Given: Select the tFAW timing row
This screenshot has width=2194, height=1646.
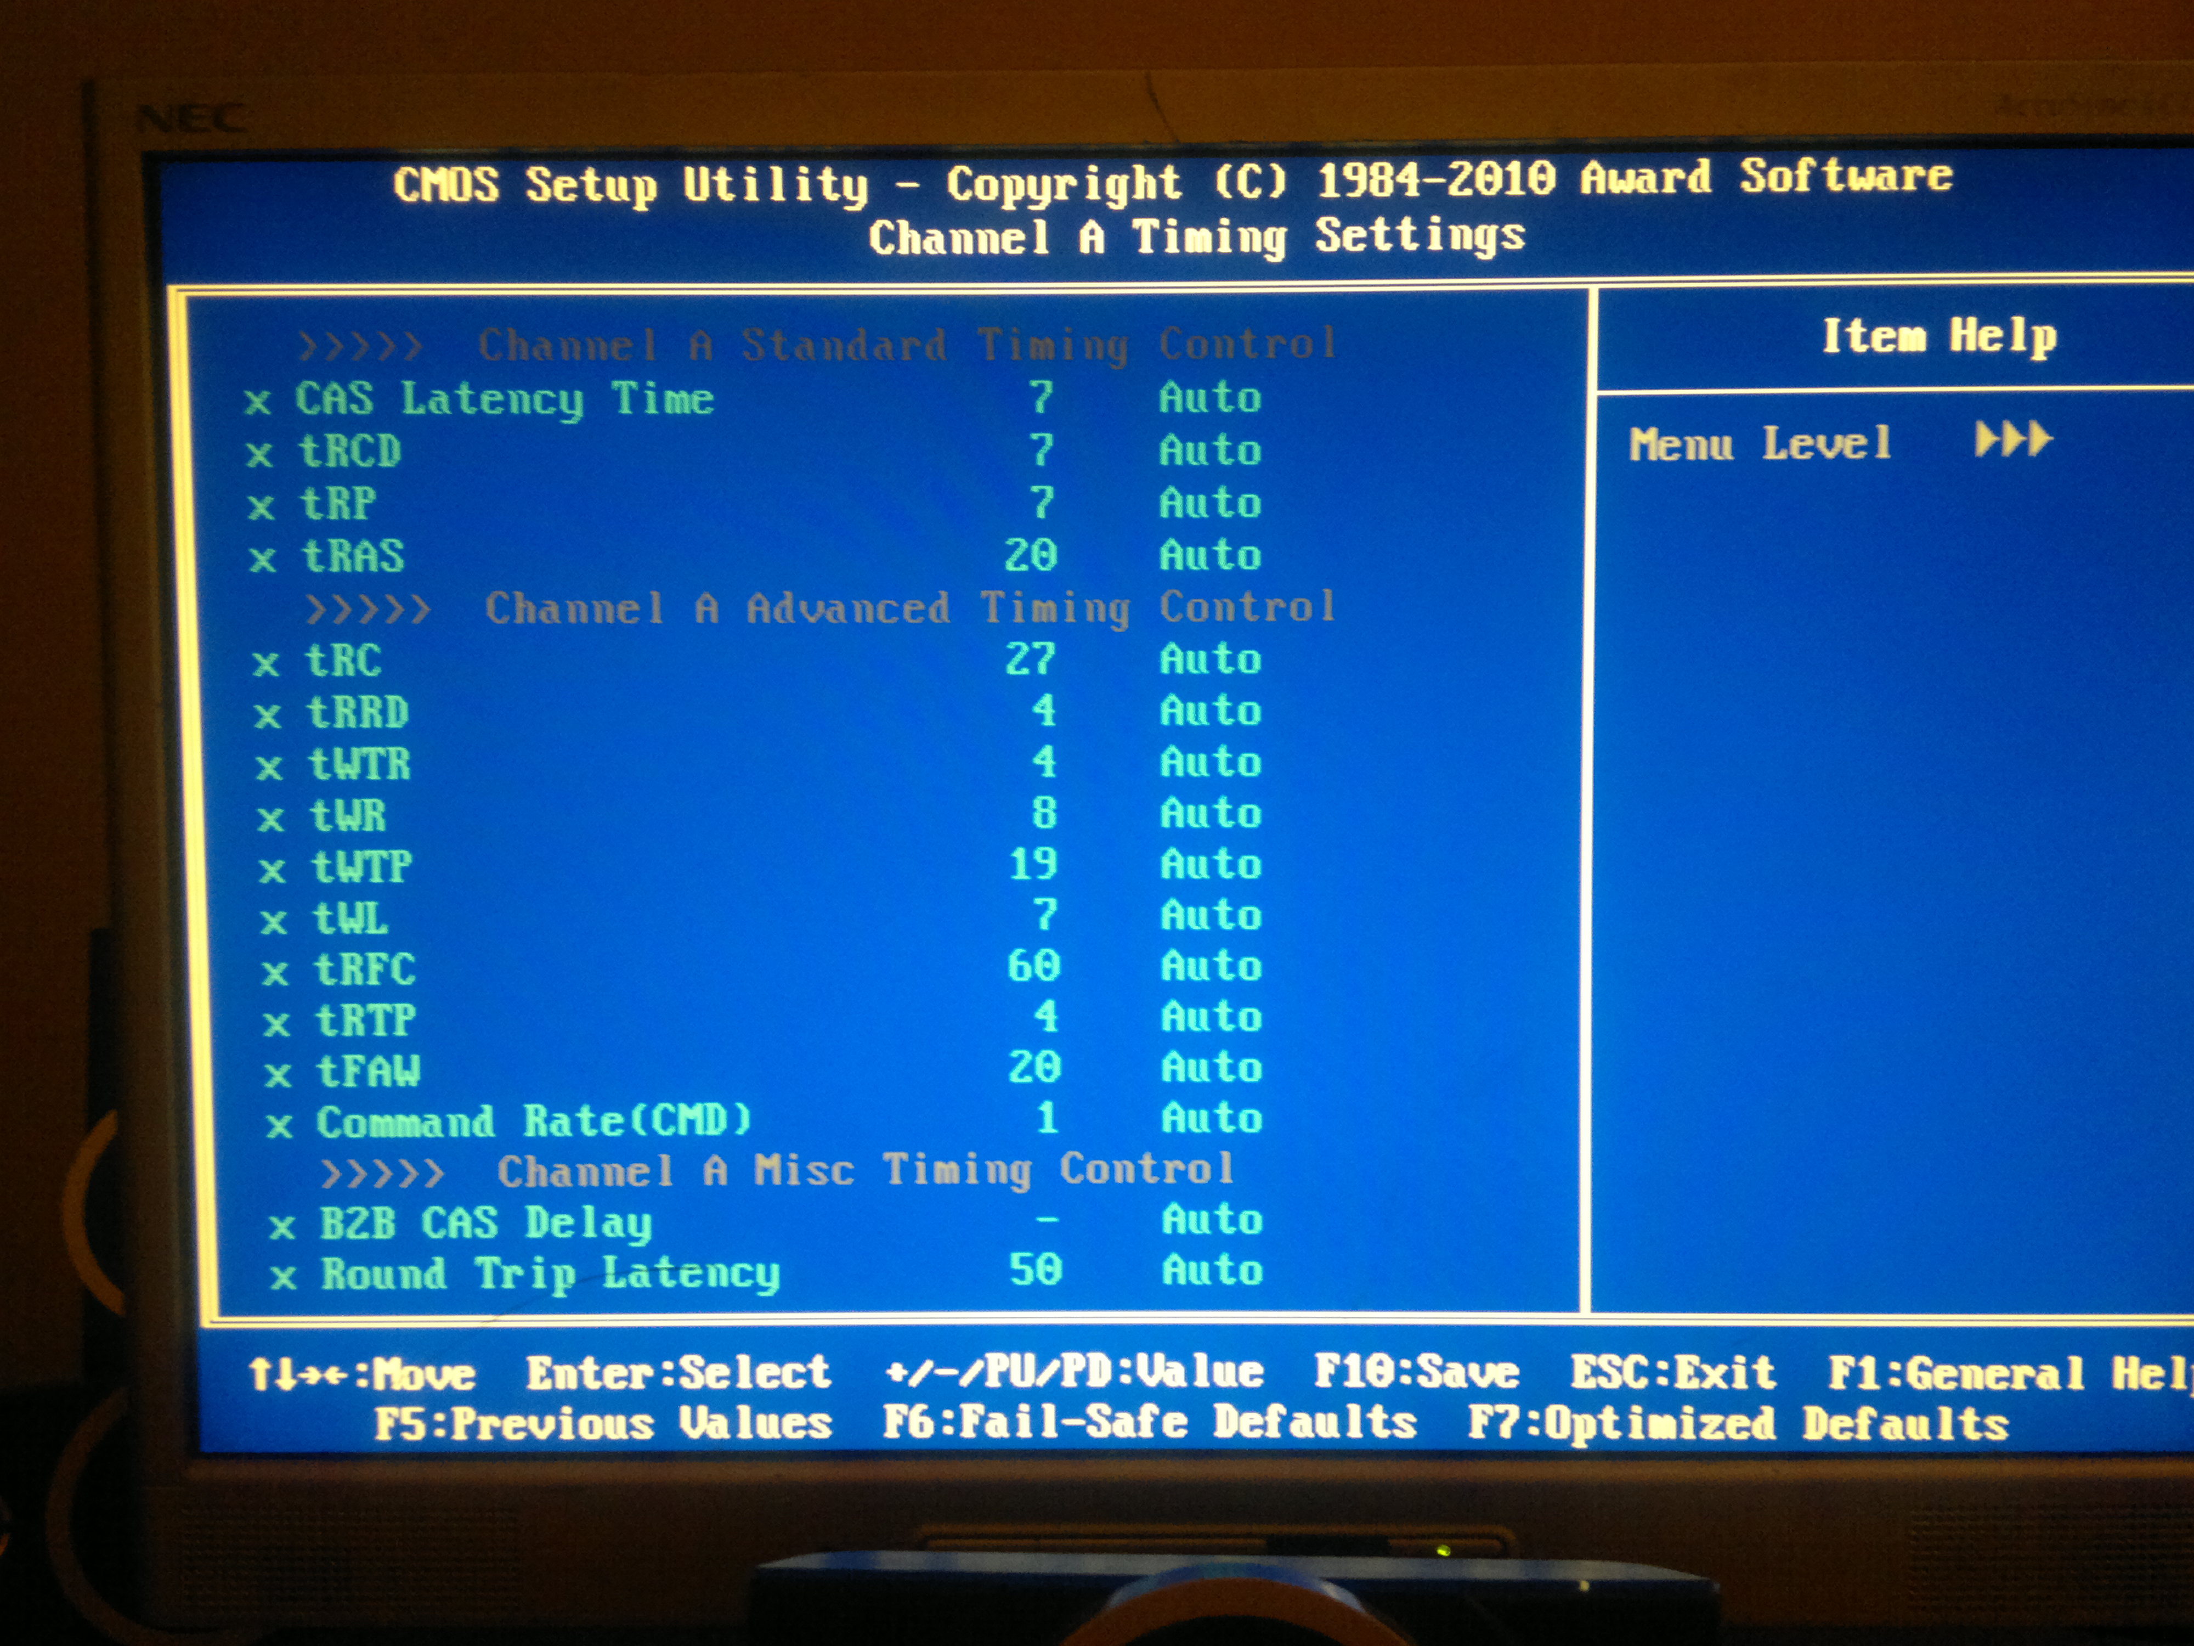Looking at the screenshot, I should click(x=368, y=1072).
